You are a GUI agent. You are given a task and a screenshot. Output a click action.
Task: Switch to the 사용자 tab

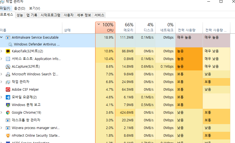[x=69, y=15]
